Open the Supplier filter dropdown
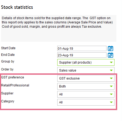122x121 pixels. pyautogui.click(x=86, y=94)
